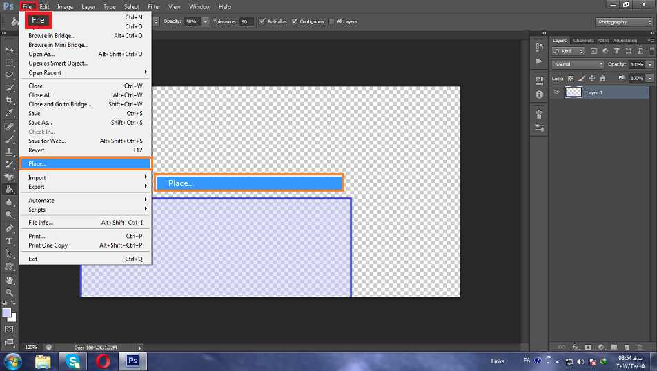
Task: Click the Tolerance value field
Action: (x=246, y=22)
